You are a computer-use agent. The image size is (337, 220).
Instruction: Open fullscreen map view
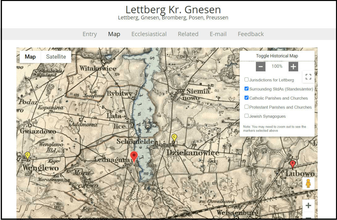click(x=308, y=77)
